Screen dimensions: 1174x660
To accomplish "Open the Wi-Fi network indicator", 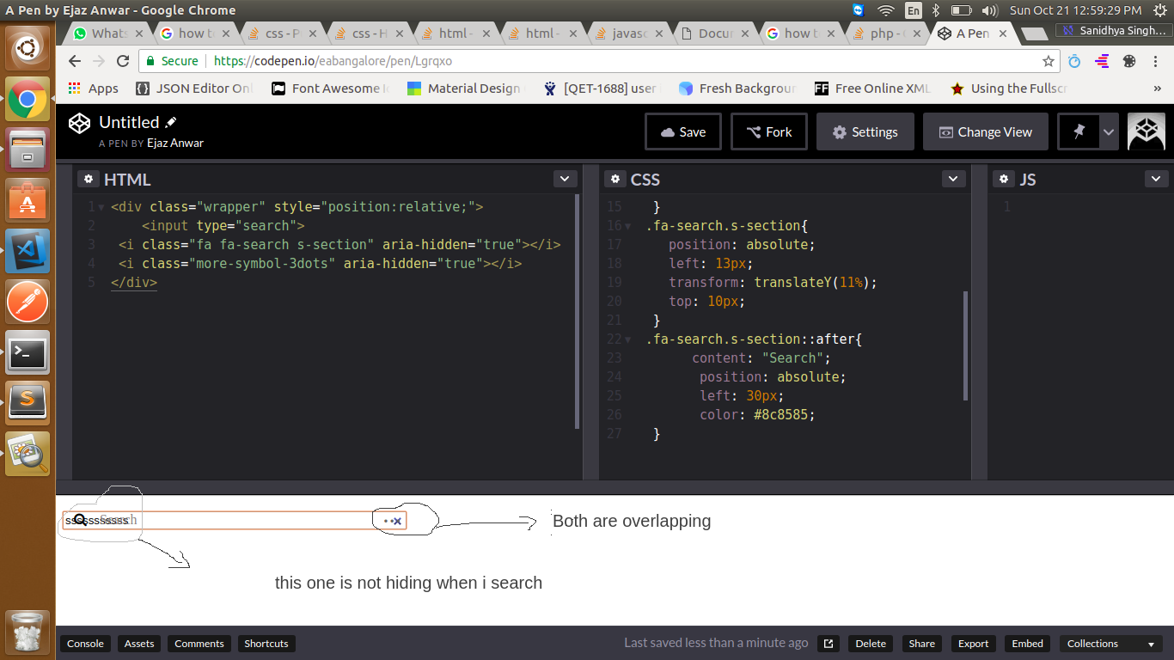I will 885,10.
